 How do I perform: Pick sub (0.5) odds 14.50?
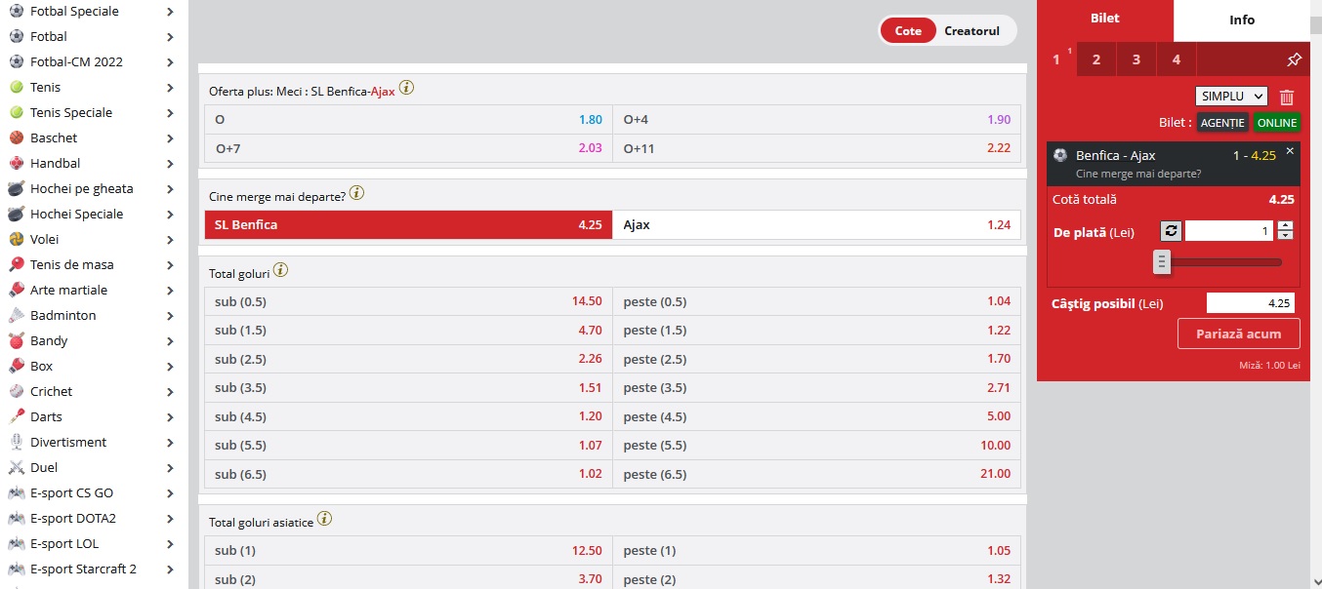click(x=408, y=301)
